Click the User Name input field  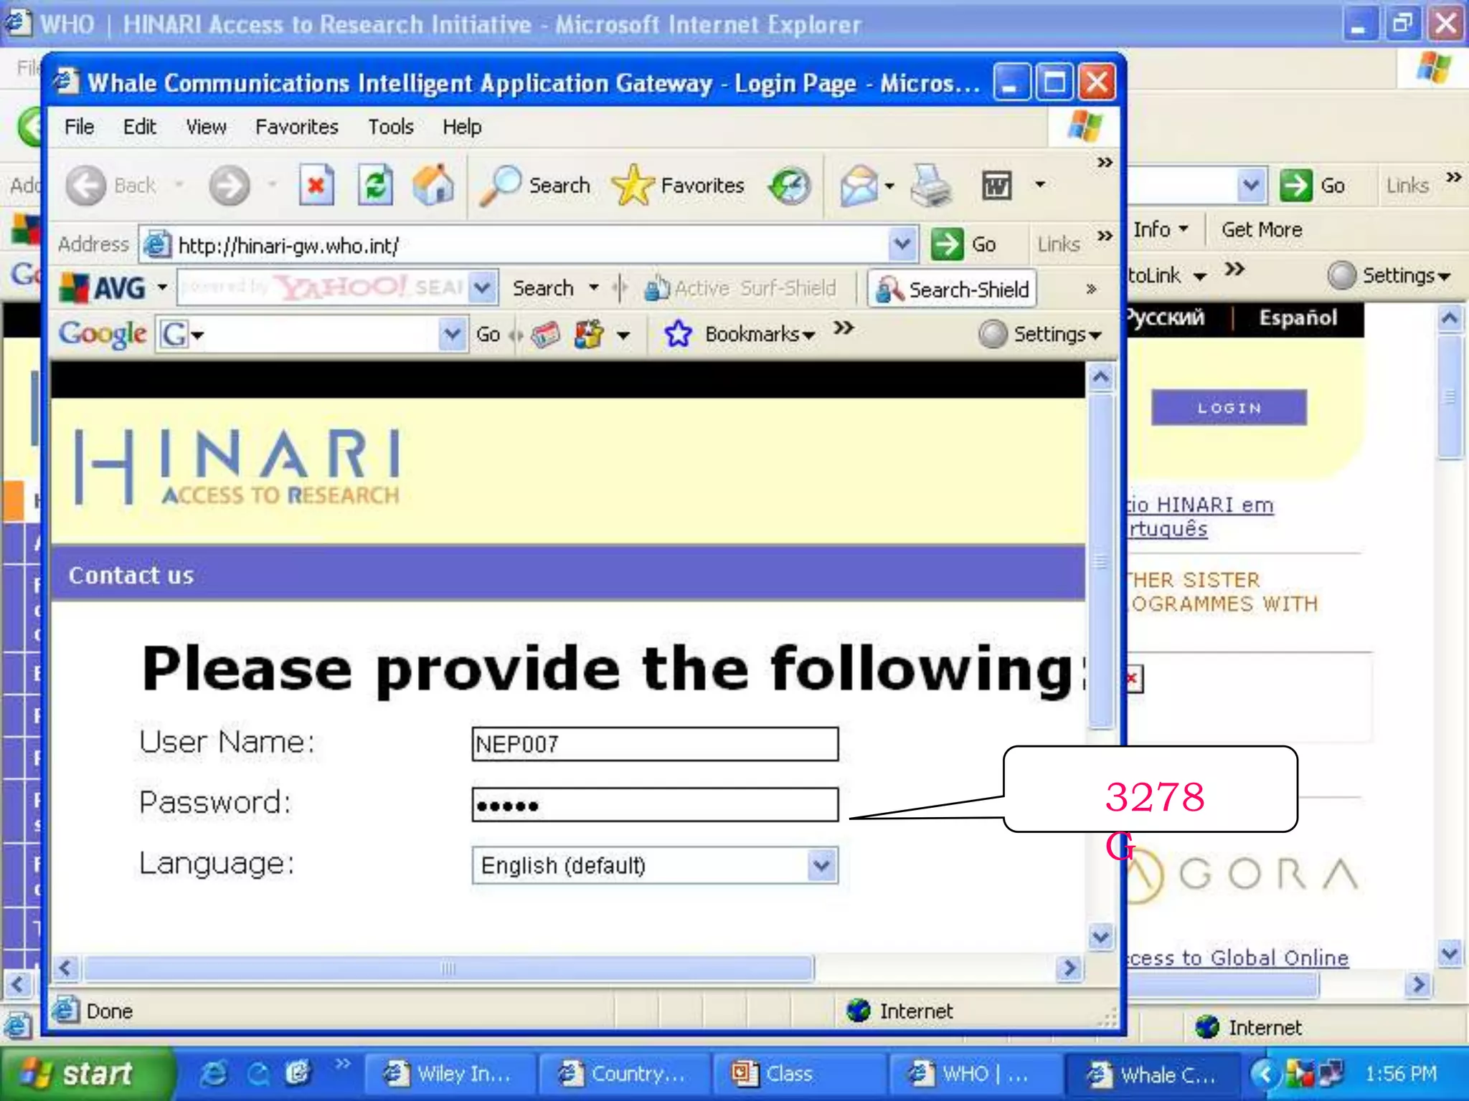coord(654,744)
